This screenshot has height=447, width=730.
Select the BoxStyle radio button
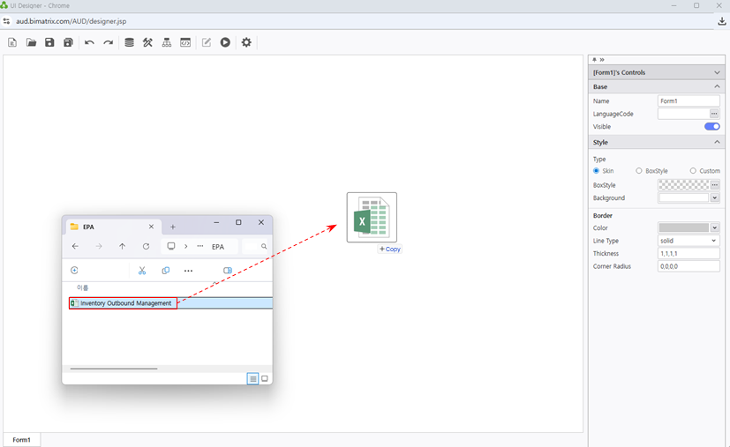[x=639, y=171]
